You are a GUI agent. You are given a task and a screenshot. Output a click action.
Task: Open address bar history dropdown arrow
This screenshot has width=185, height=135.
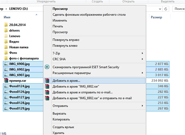(160, 9)
